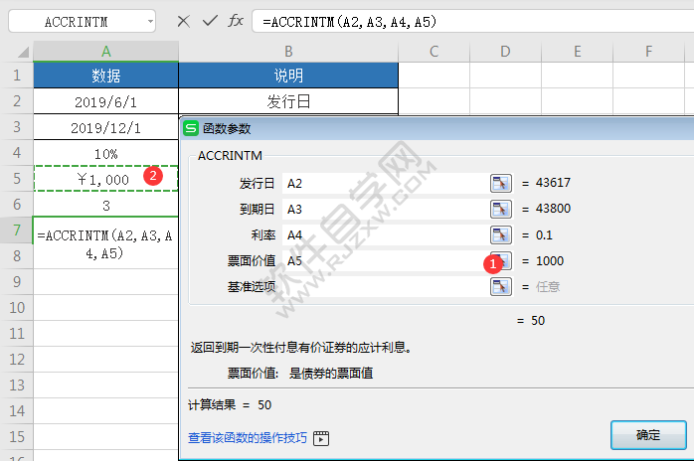Screen dimensions: 694x461
Task: Click range selector icon for 基准选项
Action: tap(501, 287)
